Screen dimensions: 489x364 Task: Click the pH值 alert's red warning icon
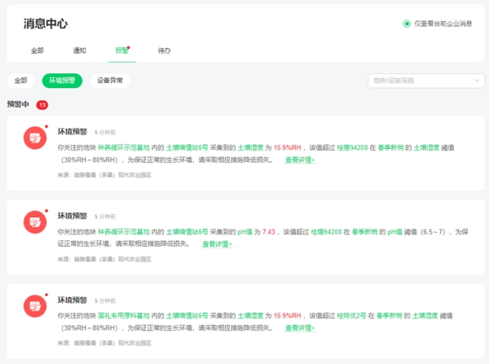point(35,221)
